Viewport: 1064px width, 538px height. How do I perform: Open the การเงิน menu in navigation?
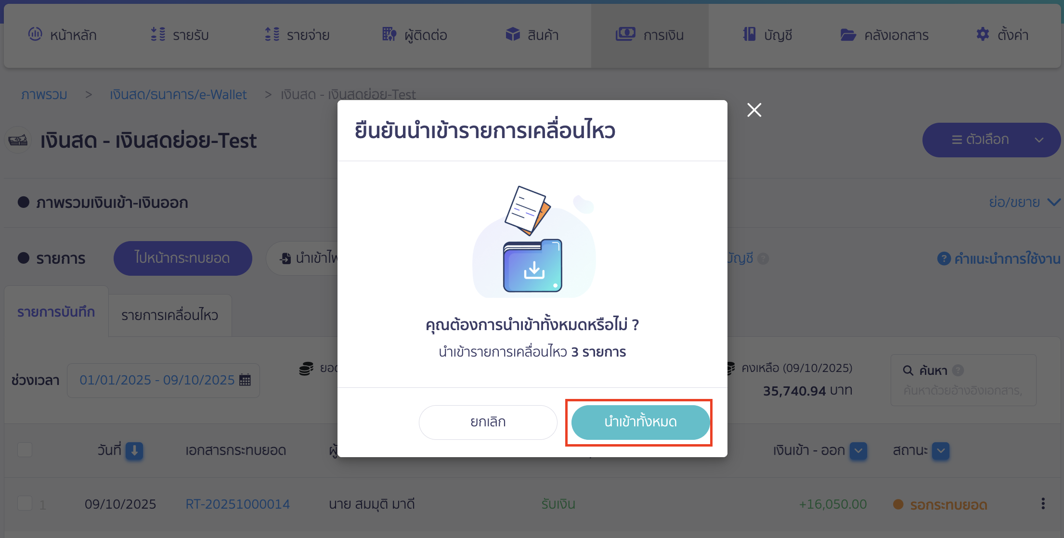coord(649,35)
